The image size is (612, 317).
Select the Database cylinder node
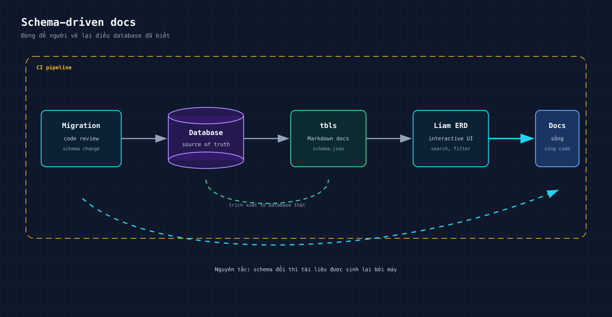pyautogui.click(x=206, y=138)
